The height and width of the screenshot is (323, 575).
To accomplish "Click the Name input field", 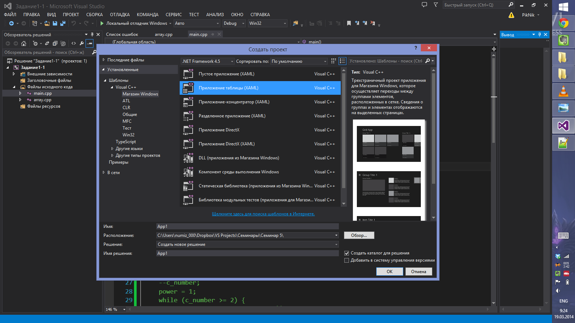I will tap(248, 226).
